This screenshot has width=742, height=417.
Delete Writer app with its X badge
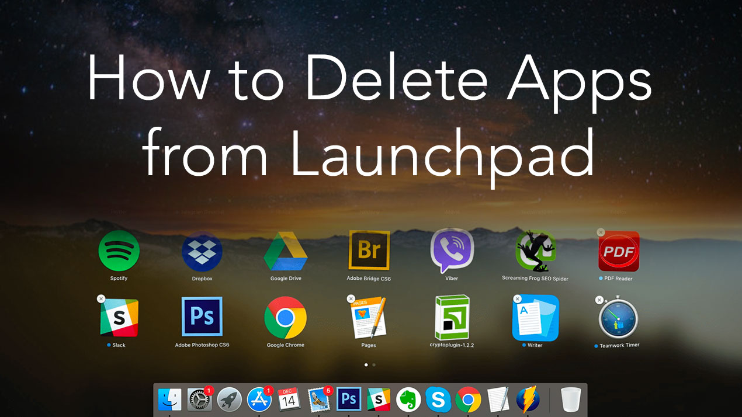517,299
